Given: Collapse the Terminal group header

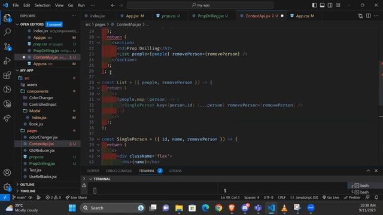Looking at the screenshot, I should [x=90, y=179].
